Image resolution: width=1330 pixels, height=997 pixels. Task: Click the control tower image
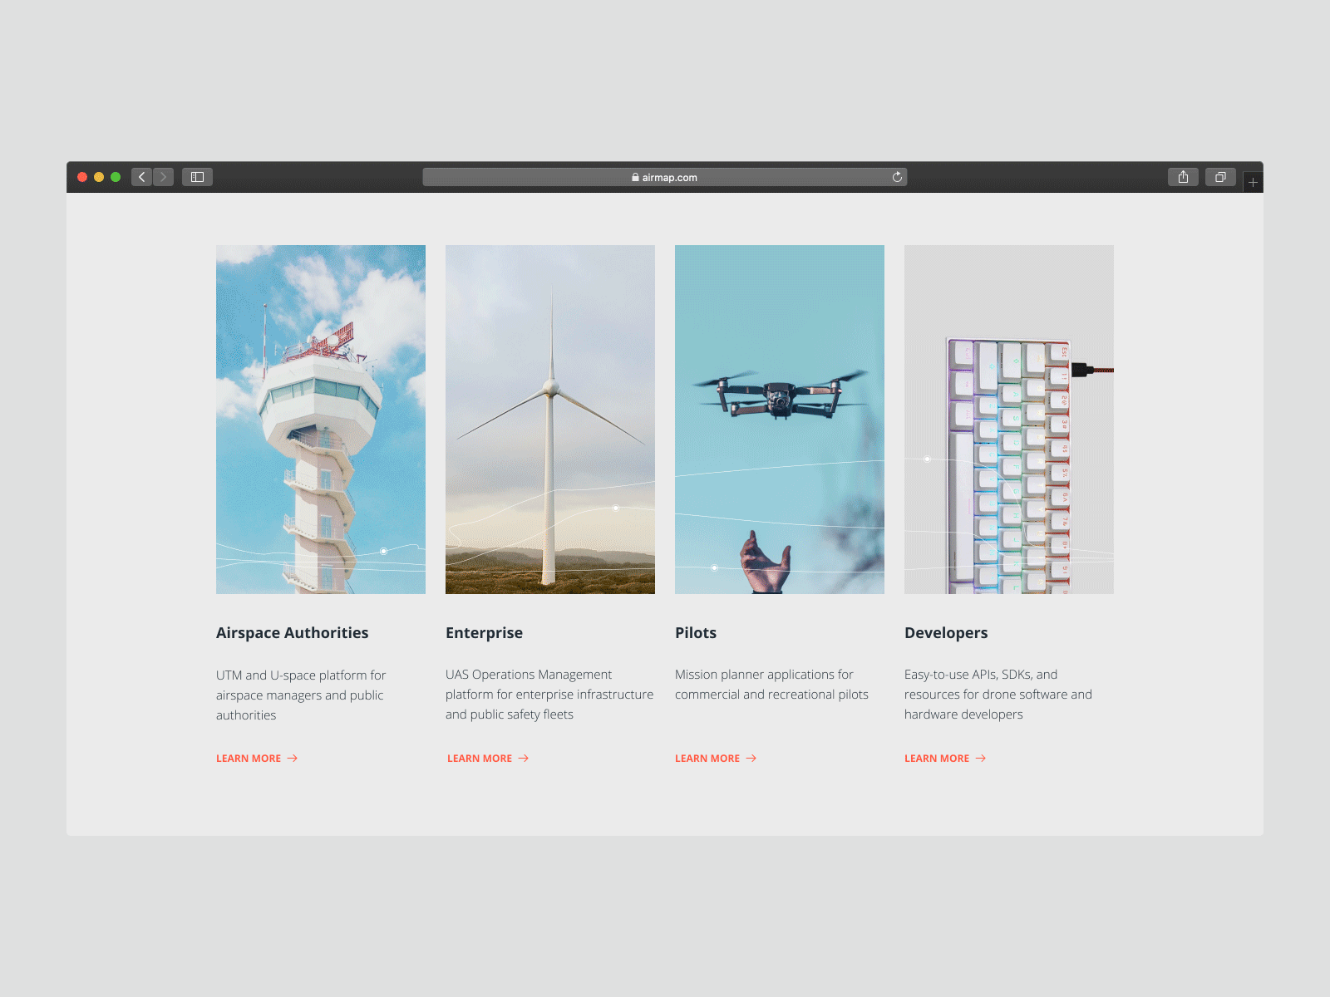pos(320,419)
